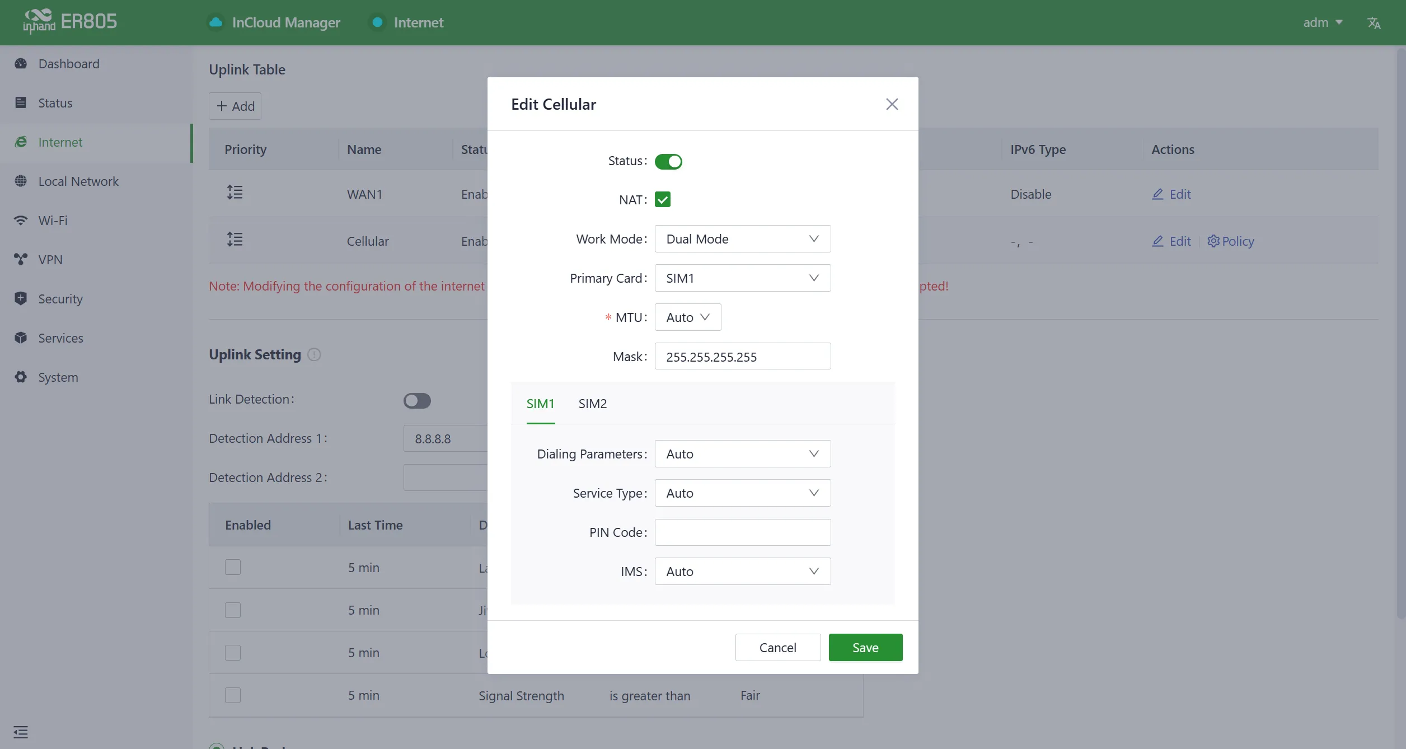Open the Primary Card dropdown
Screen dimensions: 1406x749
(x=743, y=278)
